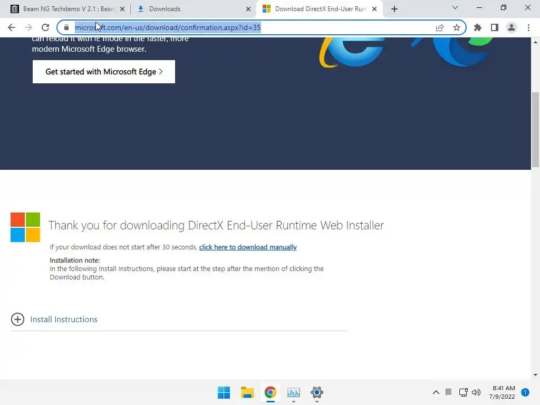Image resolution: width=540 pixels, height=405 pixels.
Task: Open the tab search dropdown arrow
Action: pyautogui.click(x=455, y=7)
